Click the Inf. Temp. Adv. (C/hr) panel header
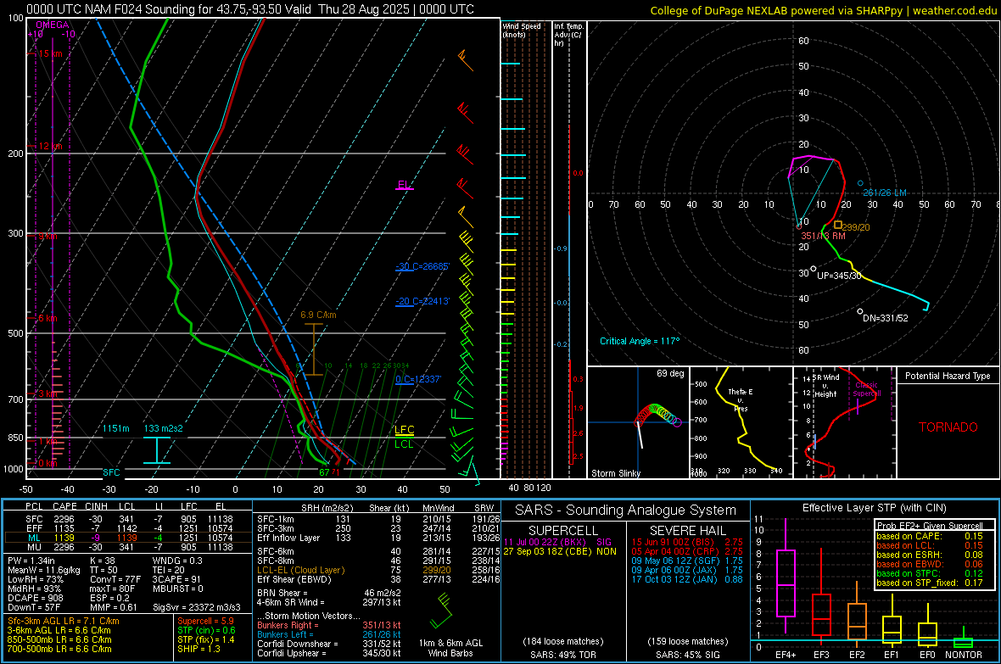1001x664 pixels. (568, 35)
